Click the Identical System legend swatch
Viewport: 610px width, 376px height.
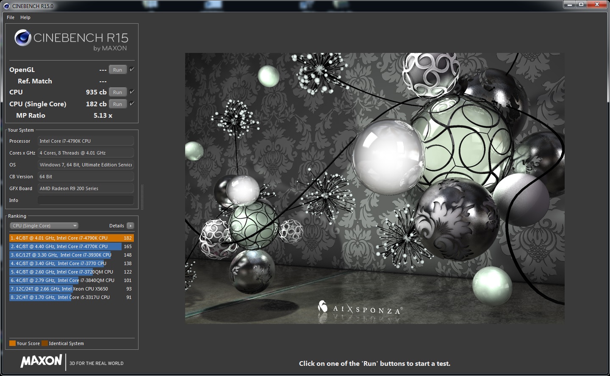(x=44, y=343)
